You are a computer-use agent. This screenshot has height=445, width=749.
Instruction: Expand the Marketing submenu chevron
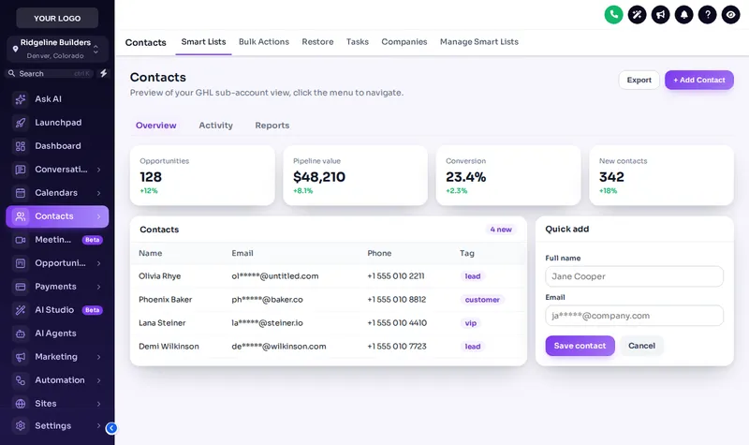point(99,357)
